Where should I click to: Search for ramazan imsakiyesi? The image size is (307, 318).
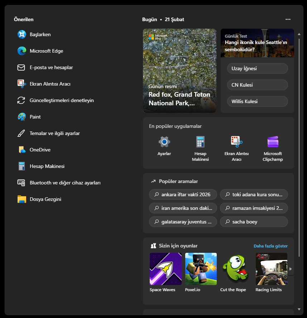click(x=254, y=208)
